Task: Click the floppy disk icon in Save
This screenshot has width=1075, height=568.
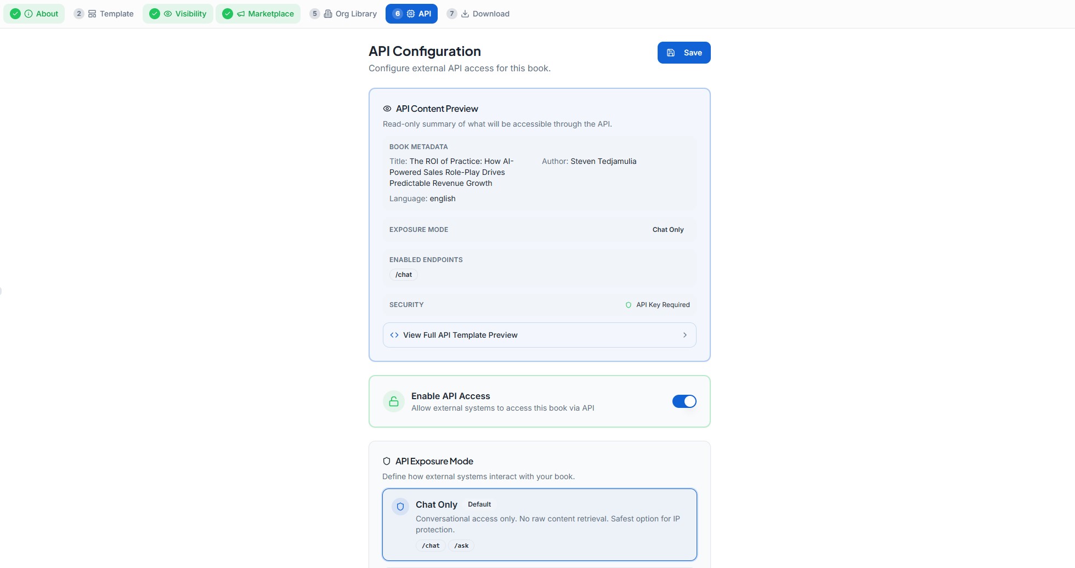Action: click(x=671, y=53)
